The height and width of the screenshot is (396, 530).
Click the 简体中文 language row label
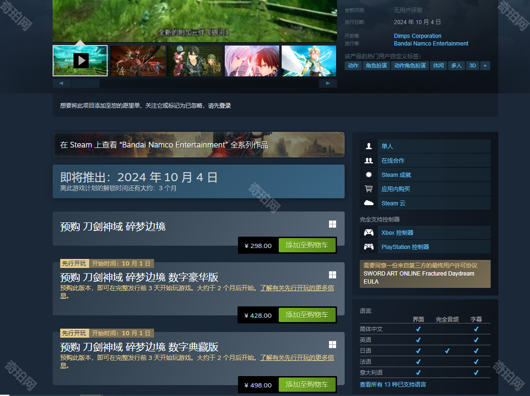[x=371, y=329]
